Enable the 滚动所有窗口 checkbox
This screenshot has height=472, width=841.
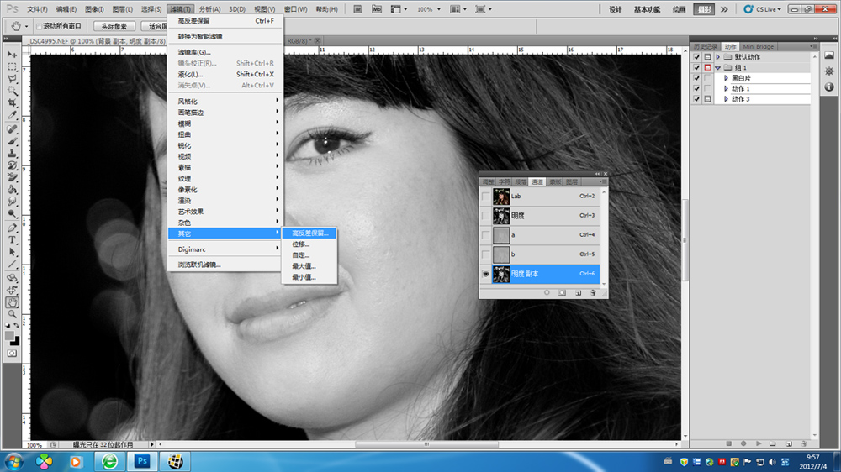40,26
